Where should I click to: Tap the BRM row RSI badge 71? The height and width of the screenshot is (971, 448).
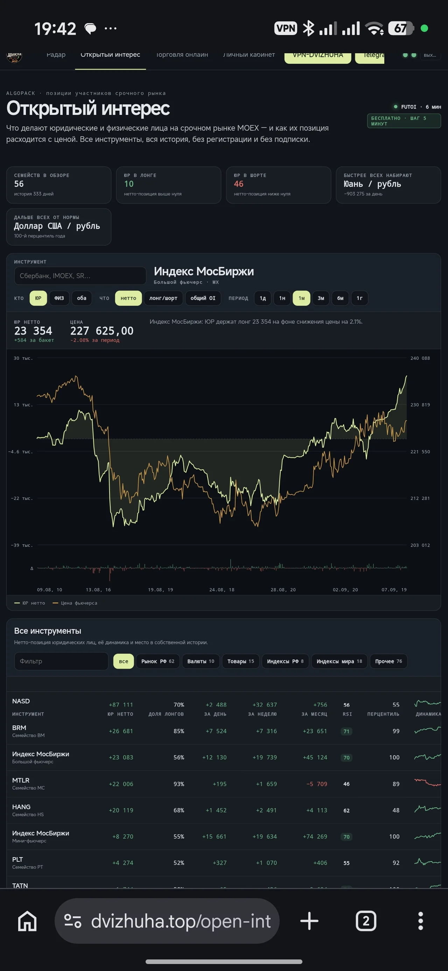coord(346,731)
